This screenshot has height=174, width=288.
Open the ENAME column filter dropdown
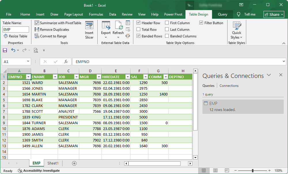tap(55, 77)
